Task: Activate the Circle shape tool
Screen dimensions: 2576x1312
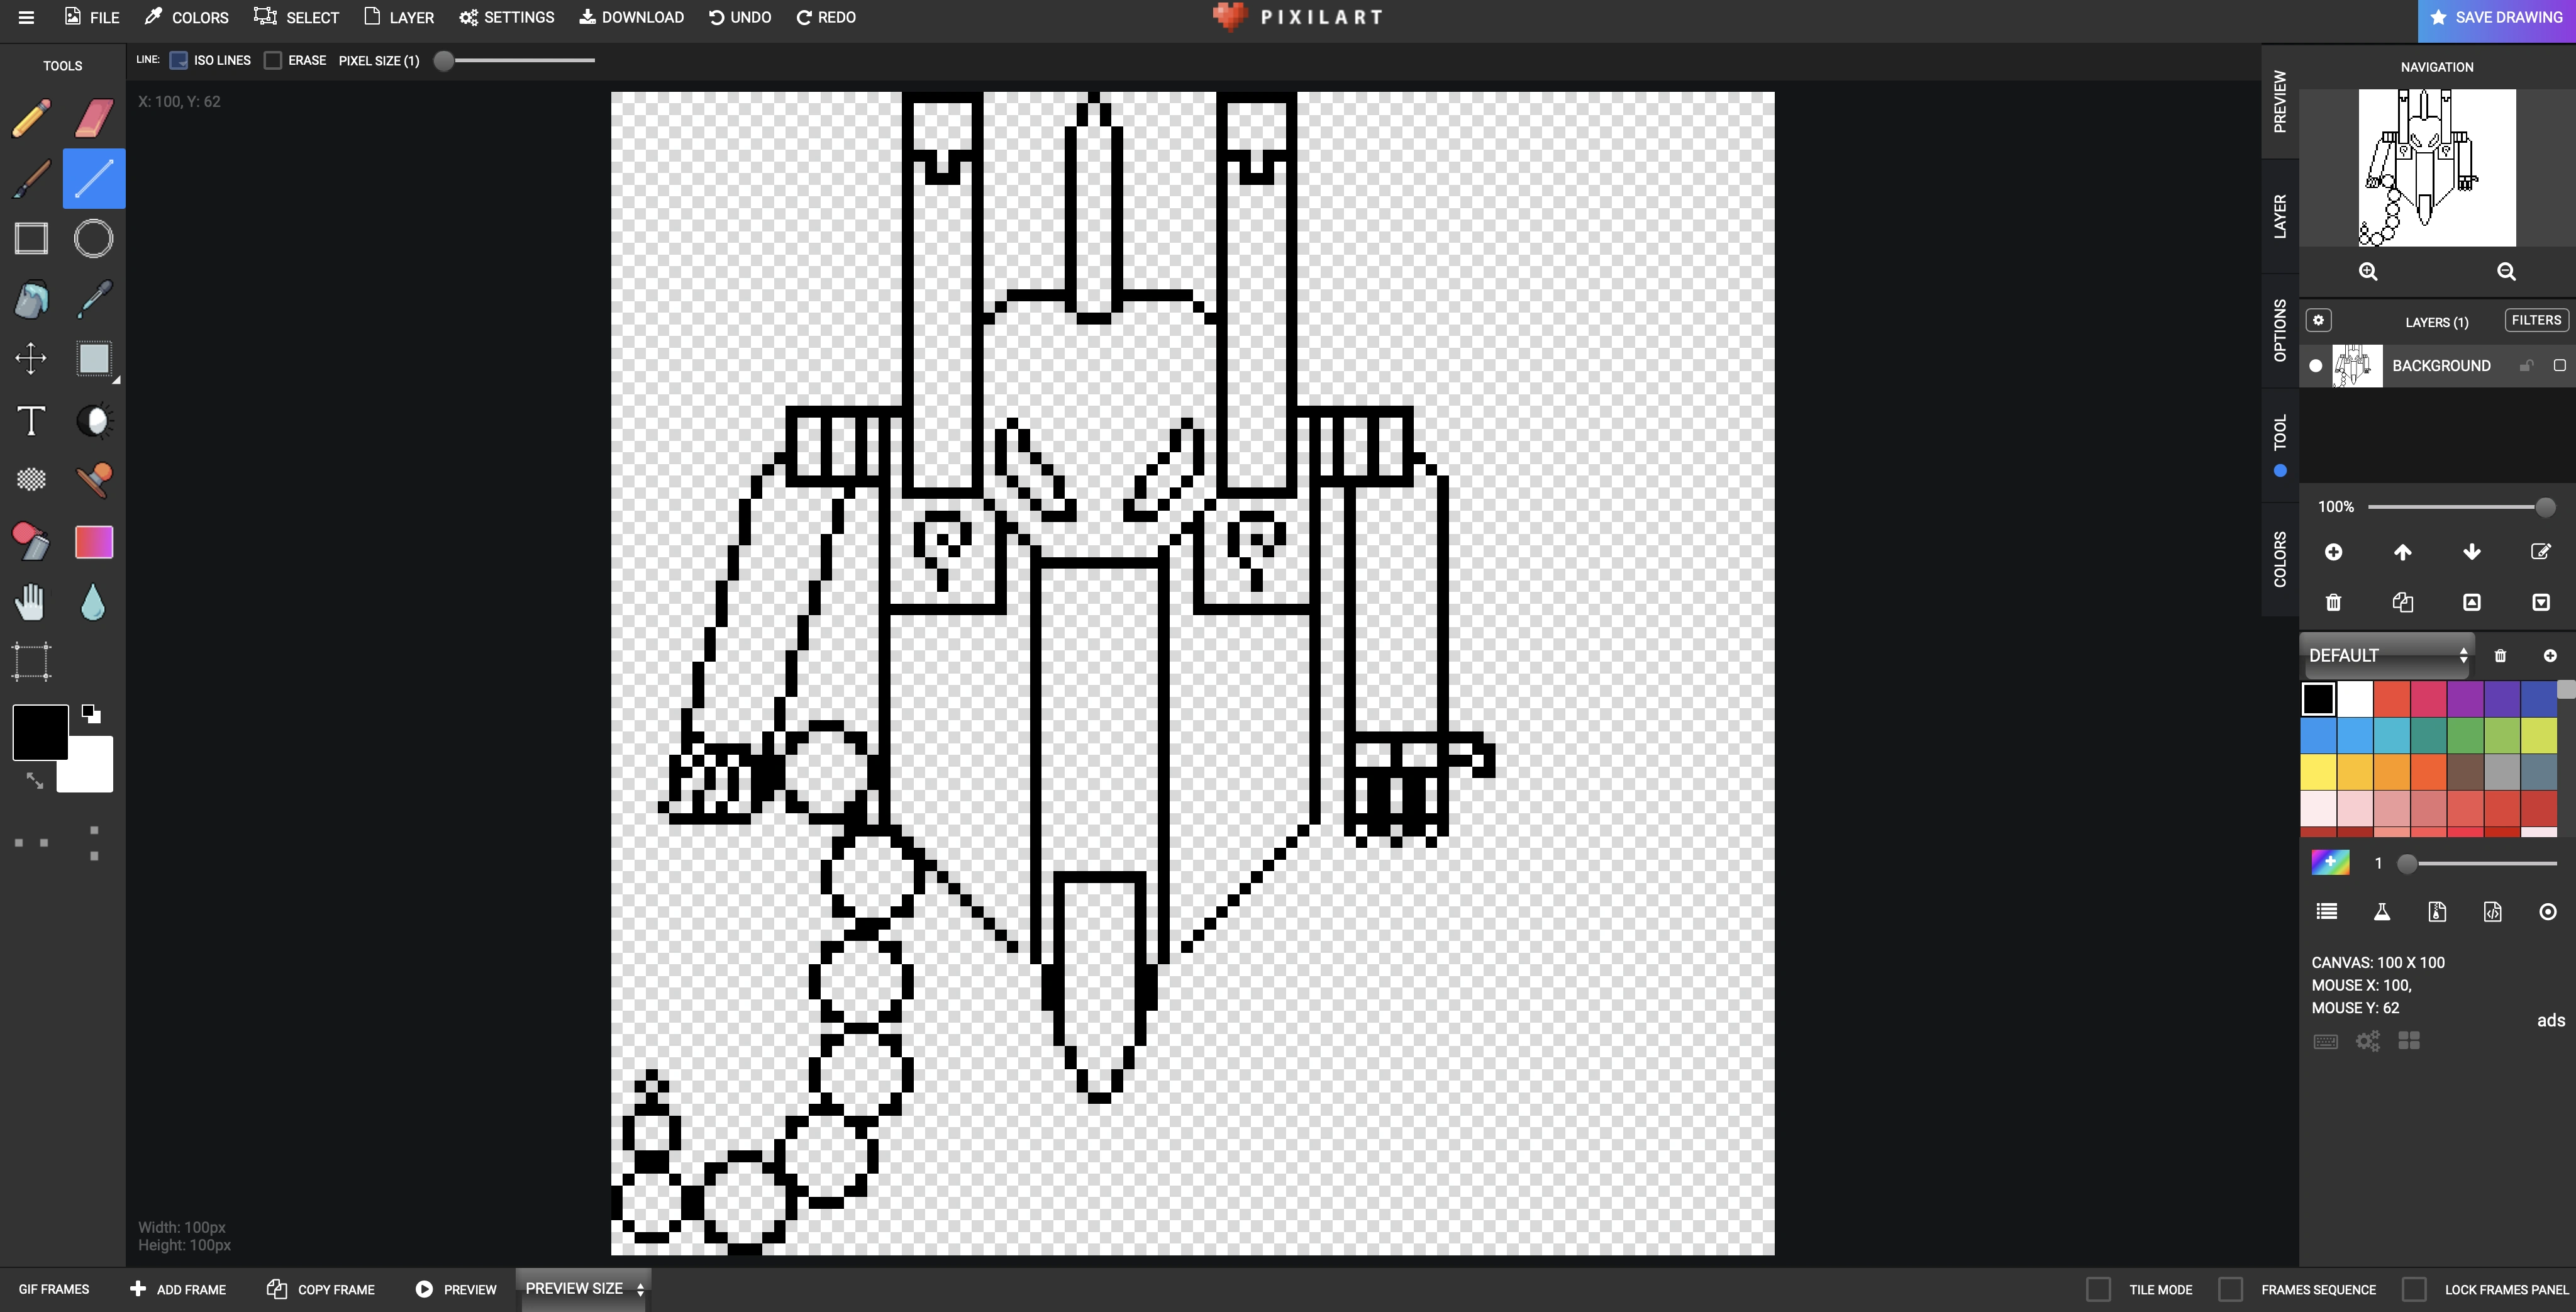Action: tap(93, 238)
